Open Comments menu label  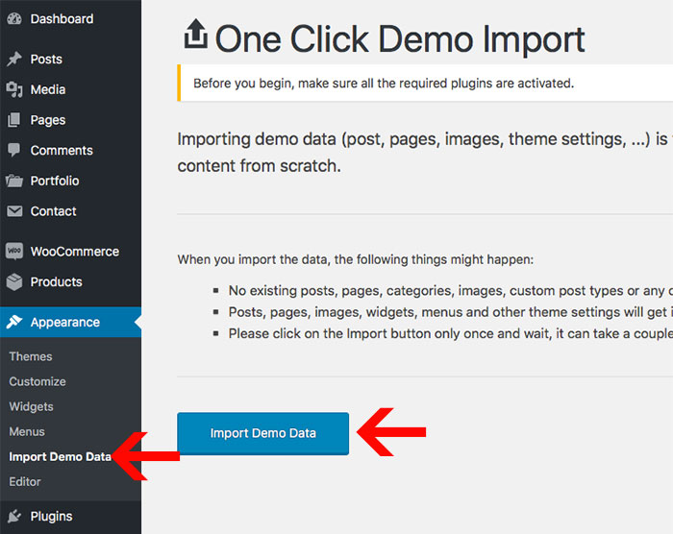(x=62, y=151)
